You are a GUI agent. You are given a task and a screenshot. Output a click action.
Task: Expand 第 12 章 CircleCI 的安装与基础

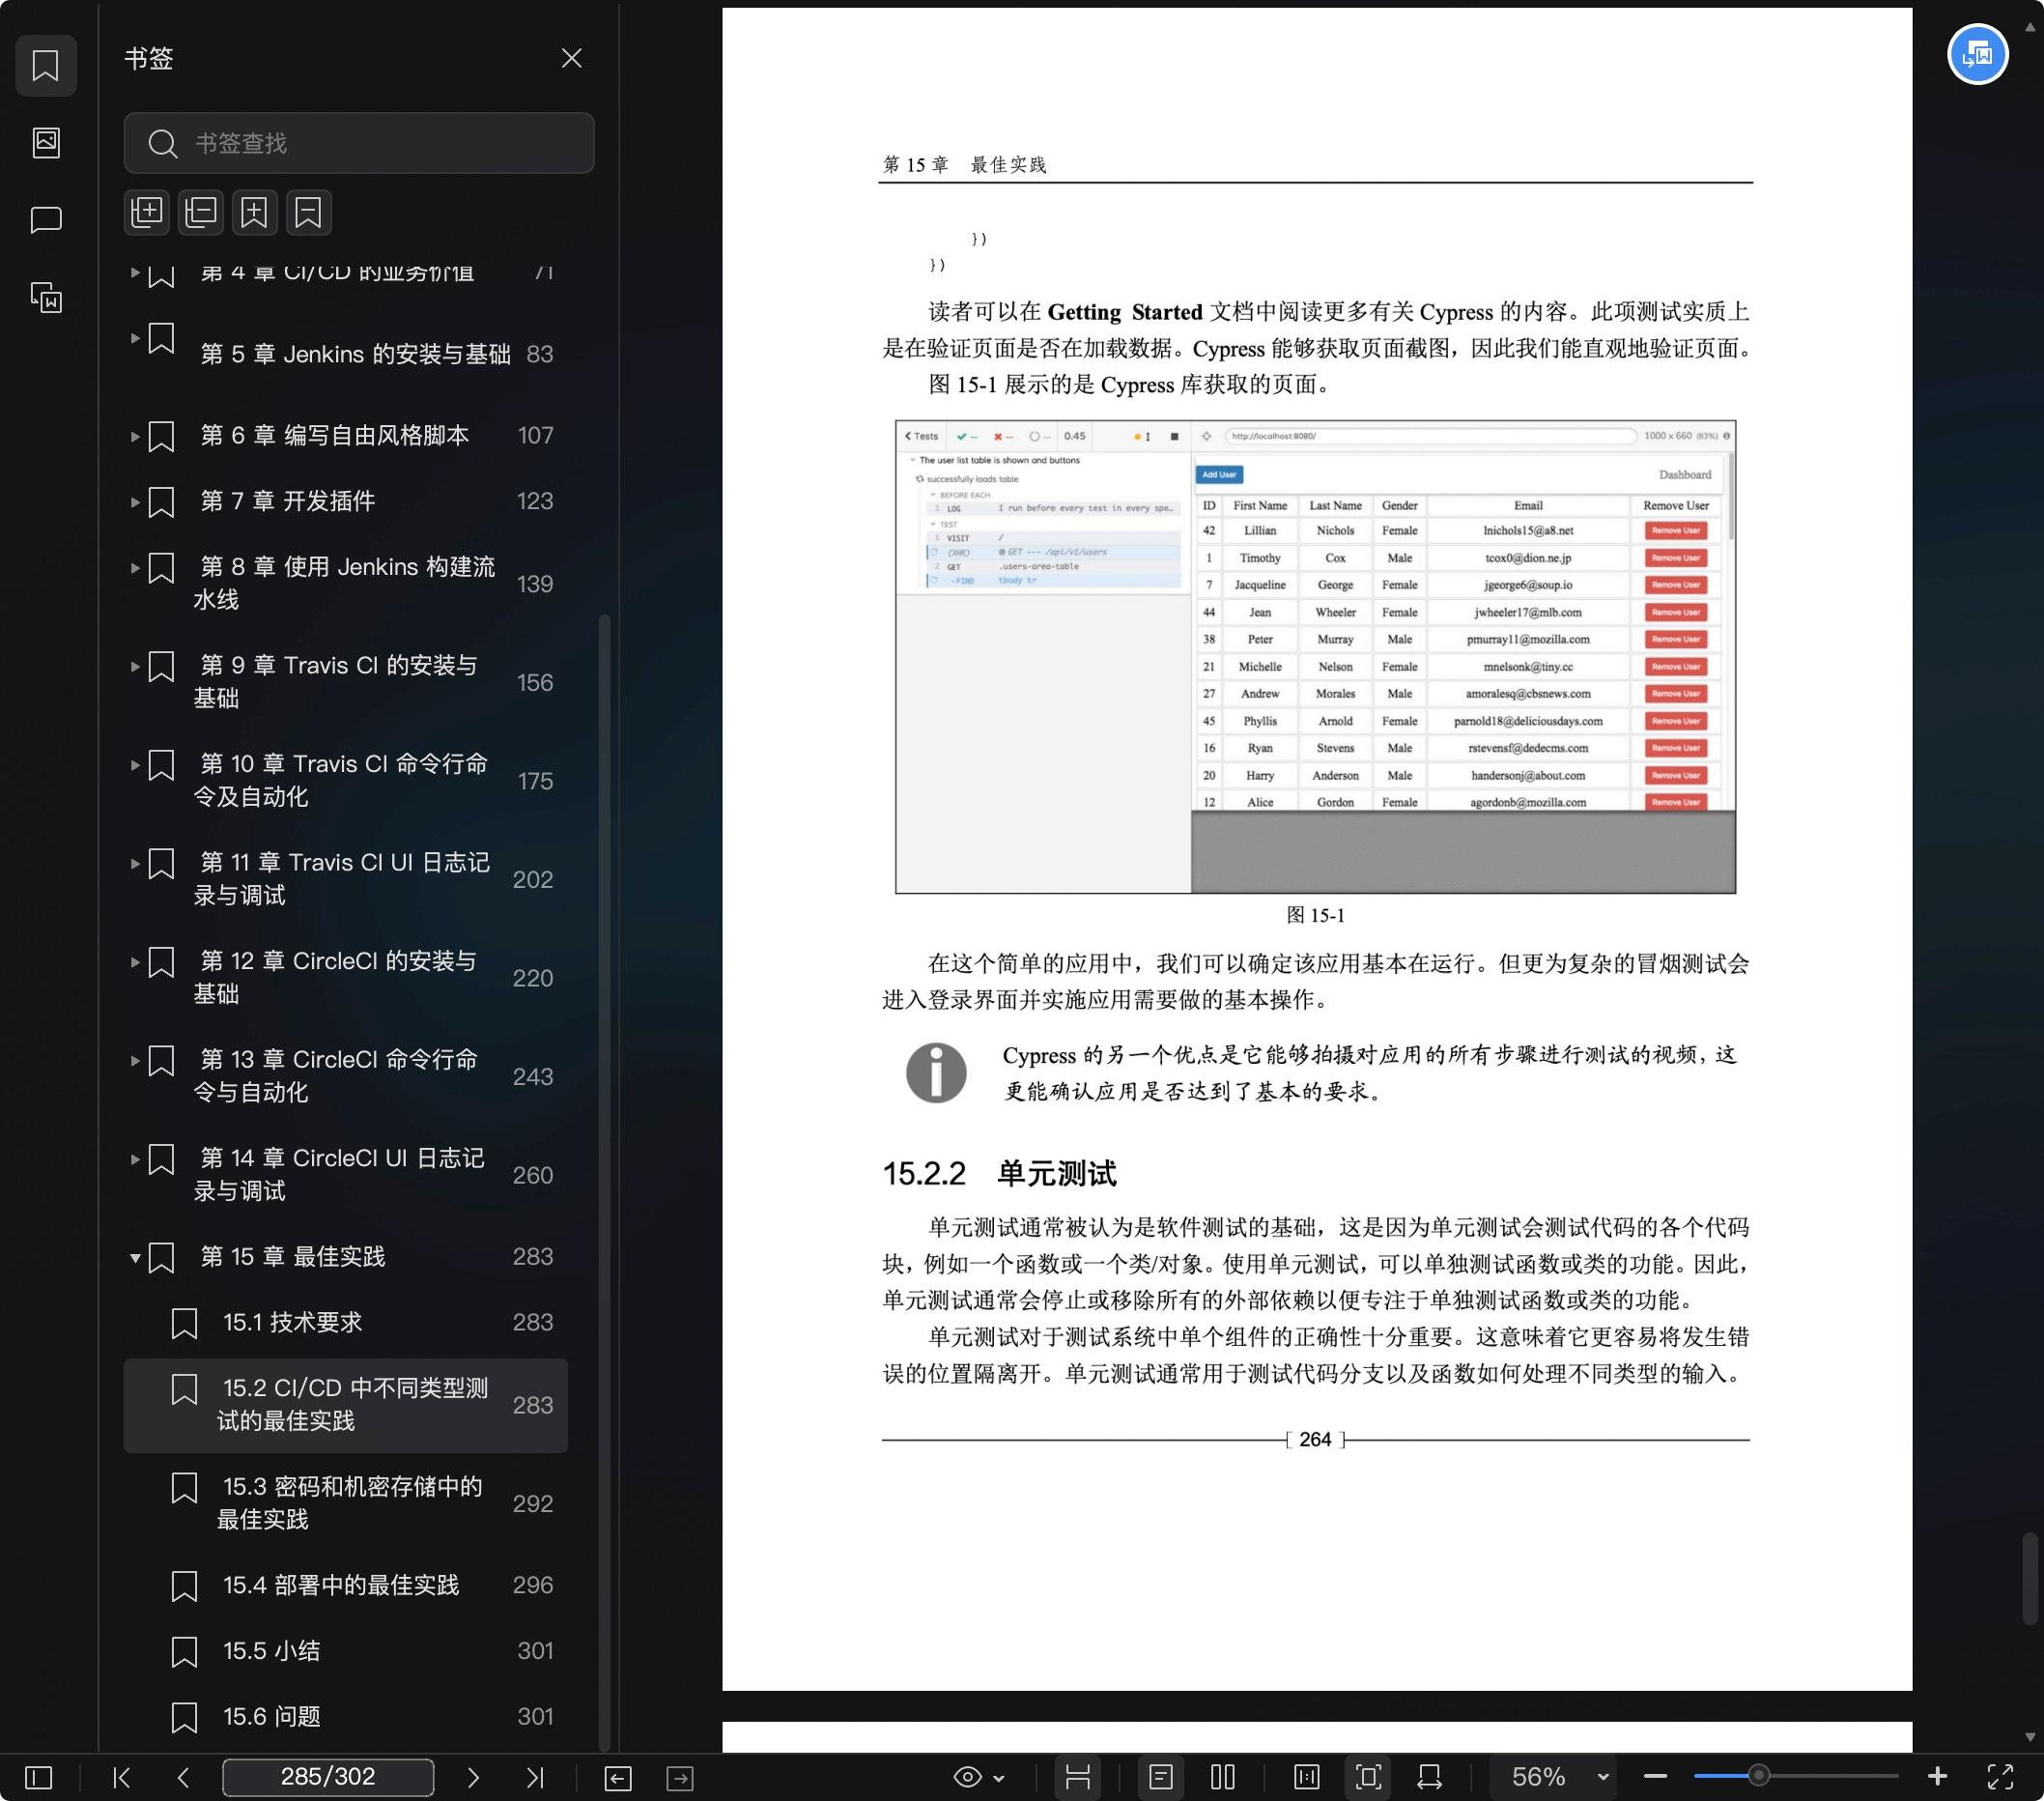134,962
